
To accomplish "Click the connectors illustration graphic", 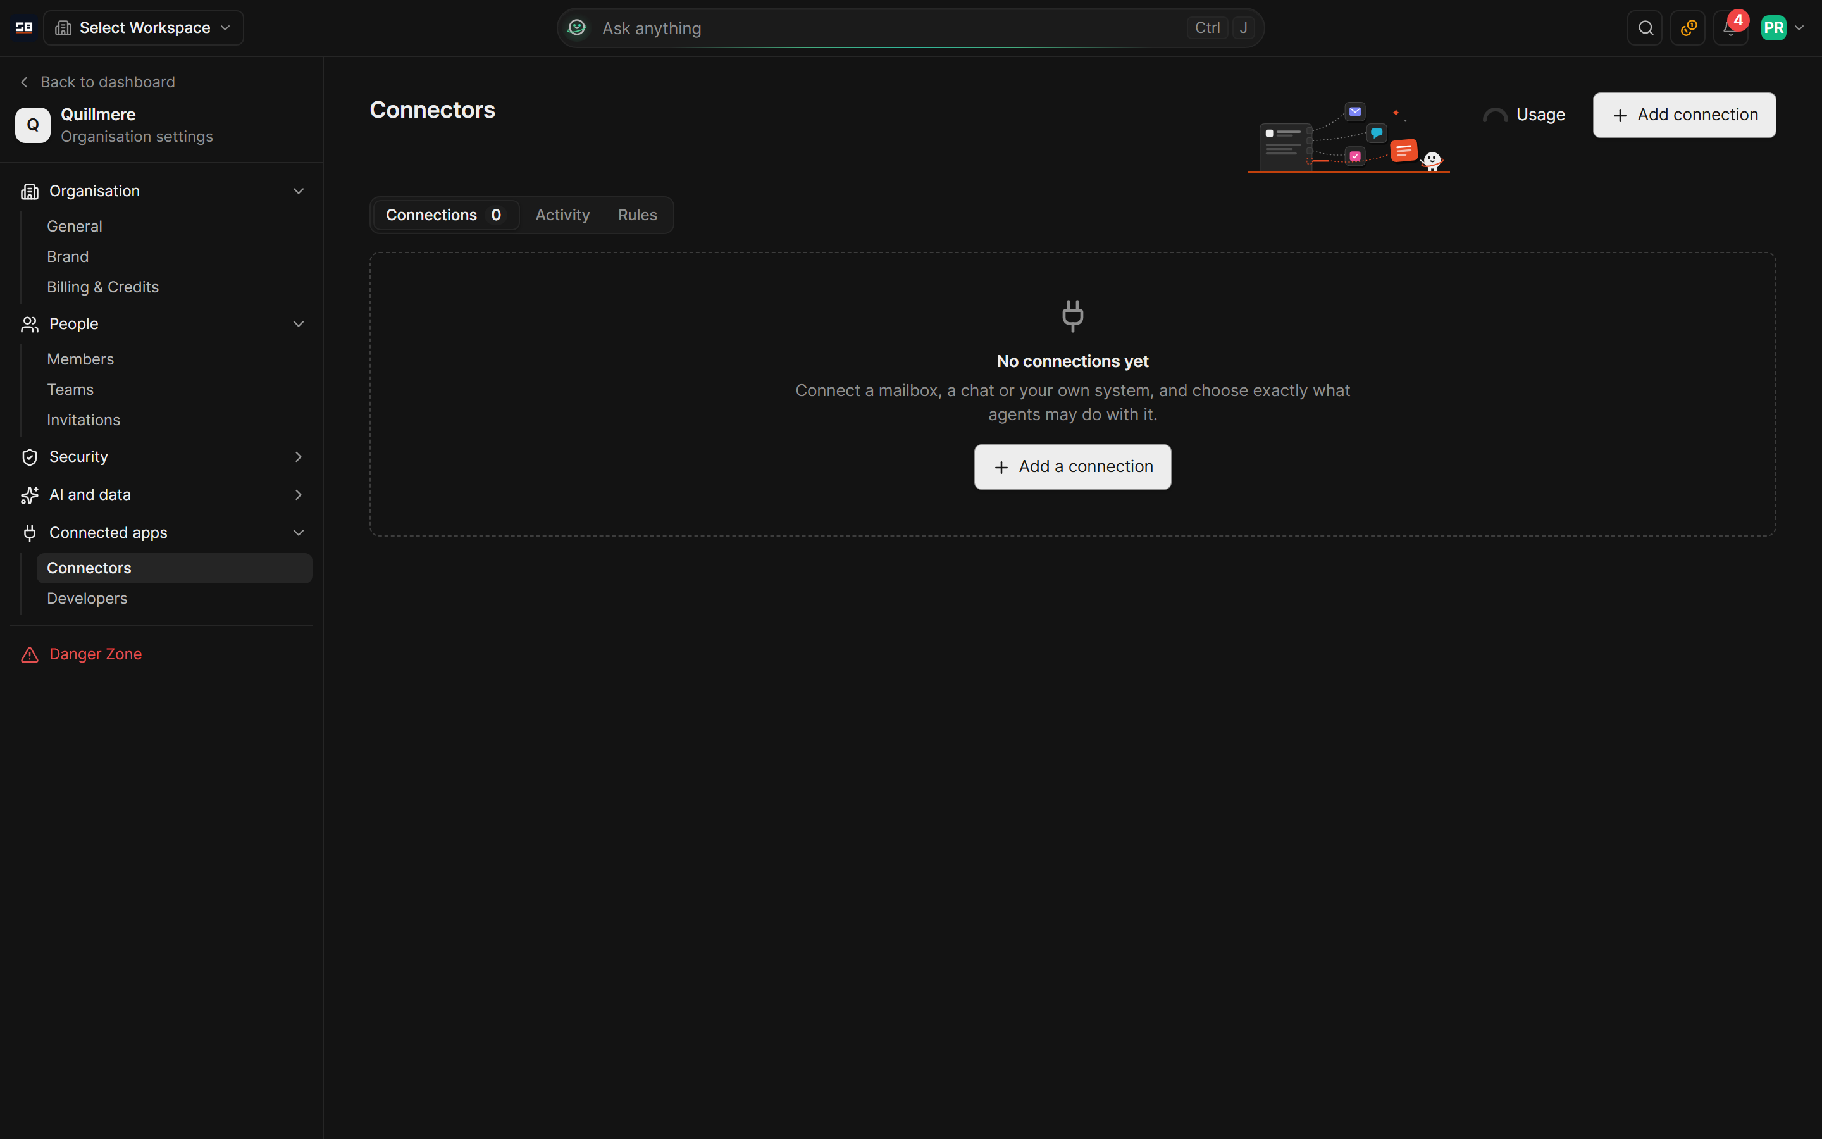I will (1348, 137).
